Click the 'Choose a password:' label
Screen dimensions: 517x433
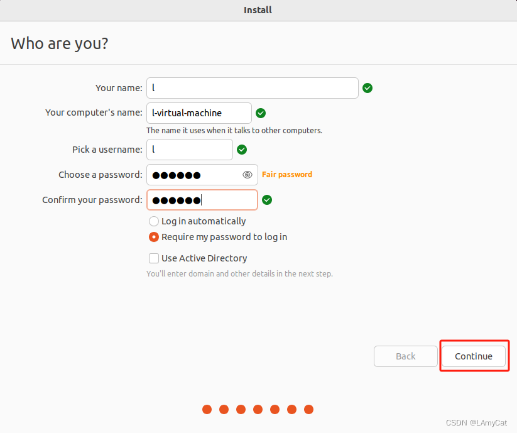coord(101,175)
